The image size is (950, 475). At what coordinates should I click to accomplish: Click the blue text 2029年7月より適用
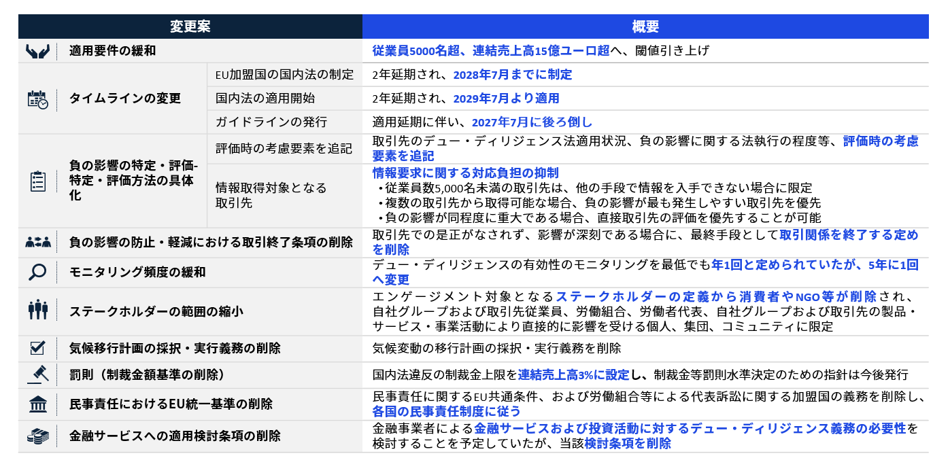coord(506,99)
